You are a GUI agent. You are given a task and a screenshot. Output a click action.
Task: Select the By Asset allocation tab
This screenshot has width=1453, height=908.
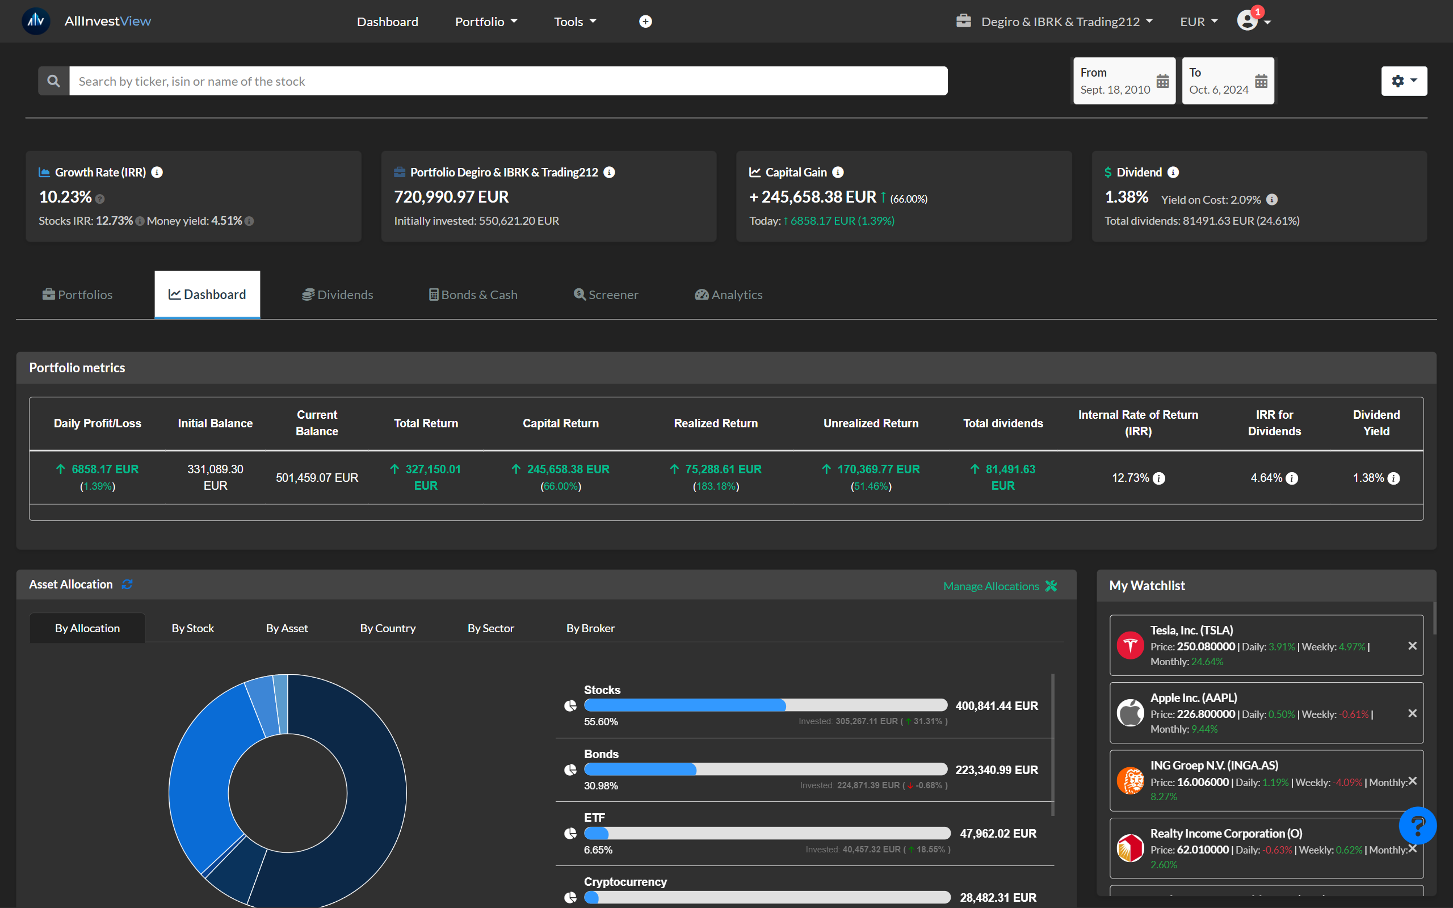coord(287,628)
